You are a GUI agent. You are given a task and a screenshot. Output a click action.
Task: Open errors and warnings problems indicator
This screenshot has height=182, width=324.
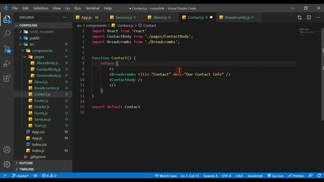[49, 176]
